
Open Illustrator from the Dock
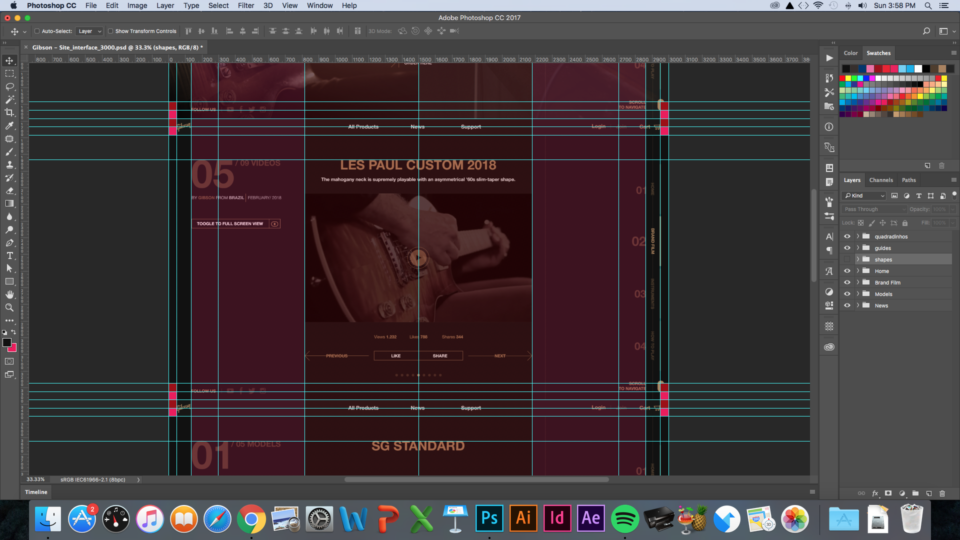coord(523,518)
